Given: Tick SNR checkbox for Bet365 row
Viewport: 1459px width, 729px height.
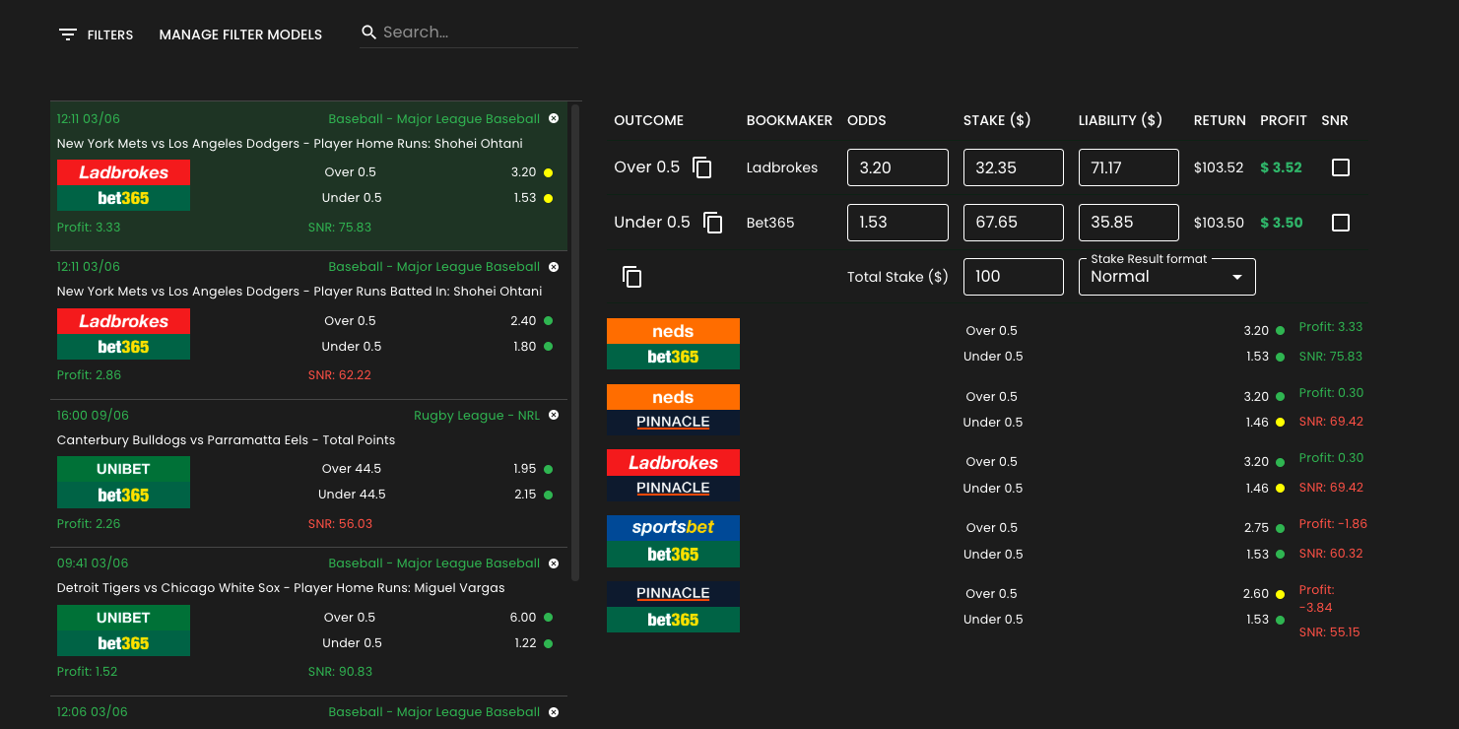Looking at the screenshot, I should coord(1340,223).
